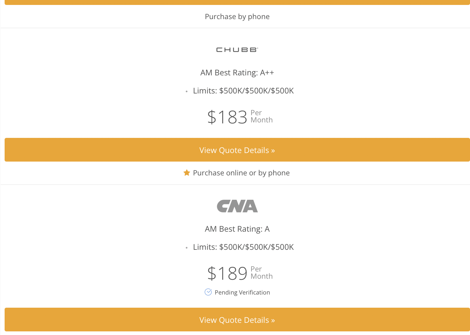This screenshot has width=470, height=335.
Task: Click Chubb's $500K limits line
Action: coord(243,91)
